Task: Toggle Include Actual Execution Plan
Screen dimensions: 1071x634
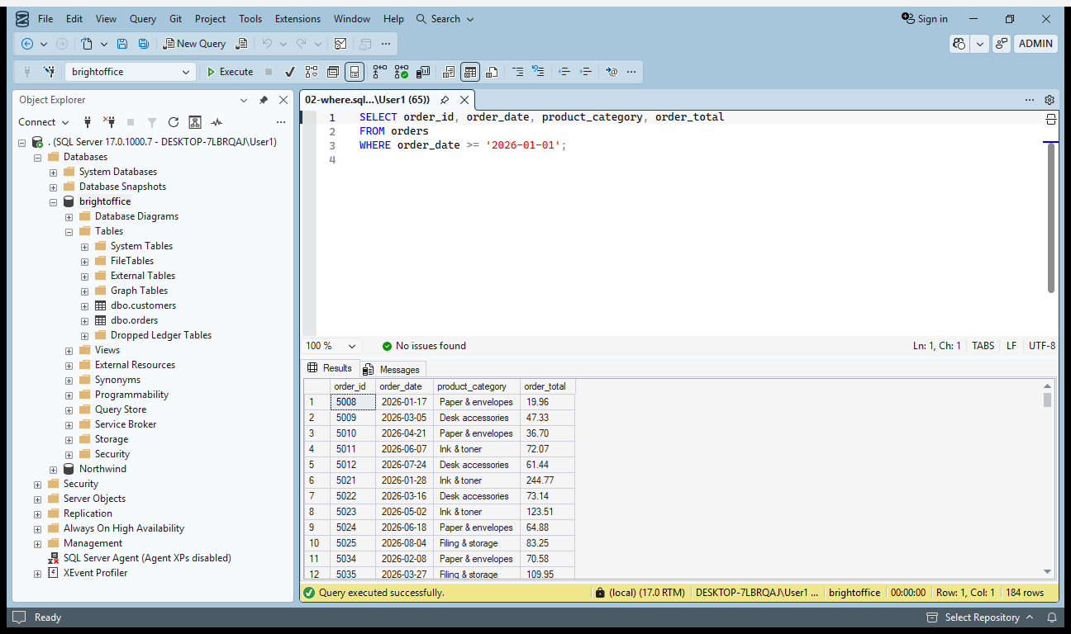Action: [x=379, y=72]
